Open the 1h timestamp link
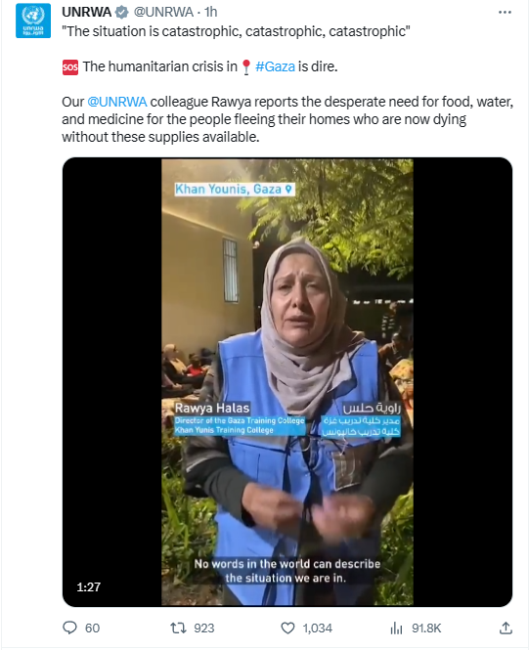The width and height of the screenshot is (529, 650). 210,12
